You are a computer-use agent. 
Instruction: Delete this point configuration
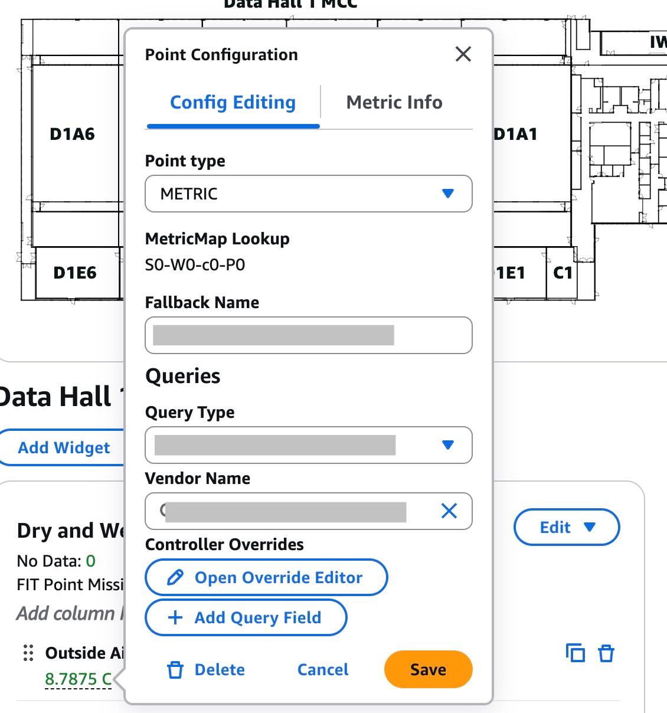point(206,670)
